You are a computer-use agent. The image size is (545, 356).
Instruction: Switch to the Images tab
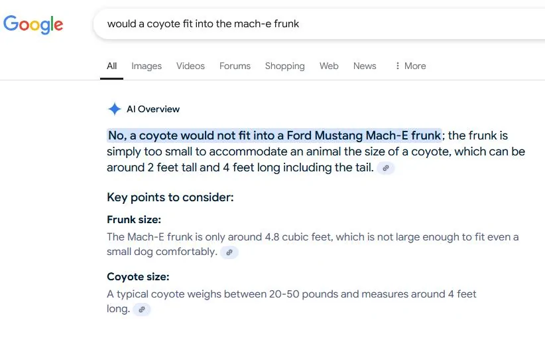pos(147,66)
